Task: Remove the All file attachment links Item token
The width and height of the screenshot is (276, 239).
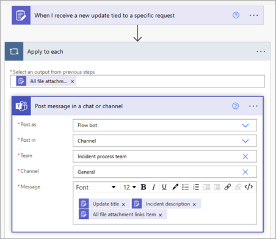Action: 161,215
